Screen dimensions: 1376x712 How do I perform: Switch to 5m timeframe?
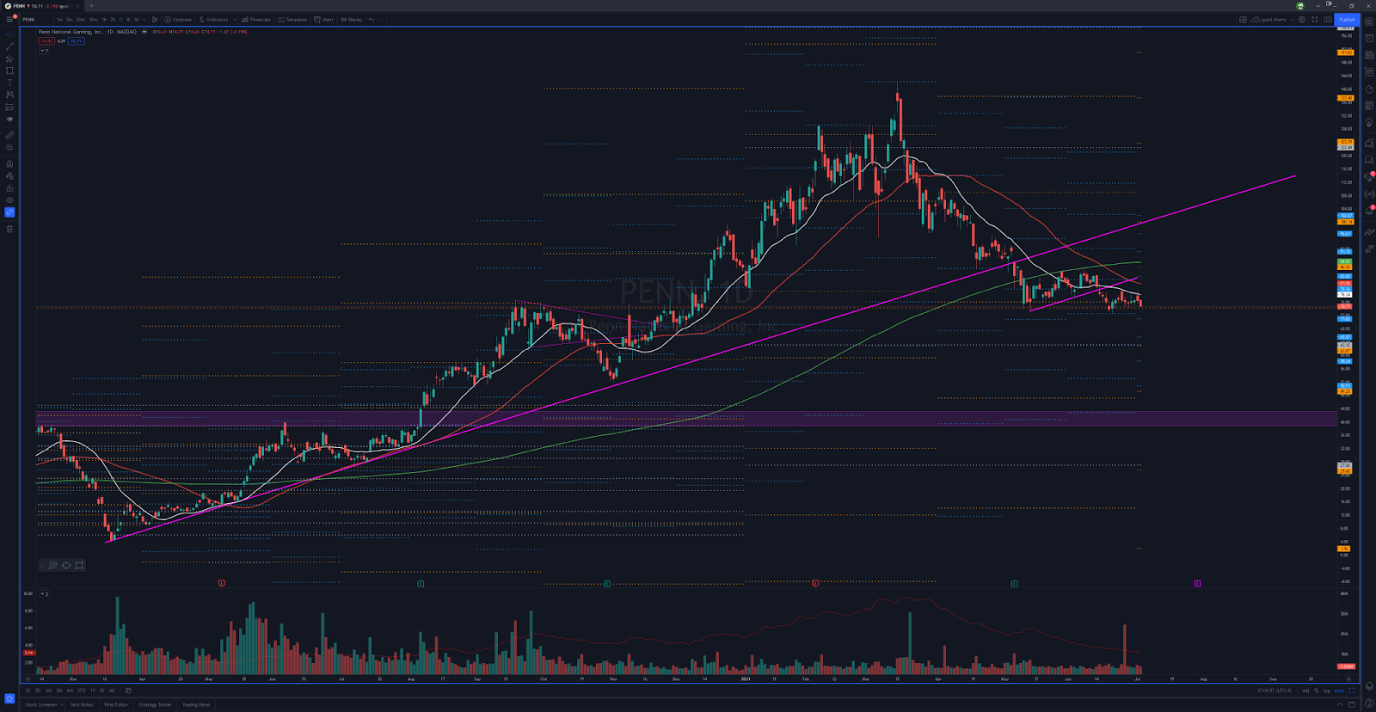coord(70,19)
